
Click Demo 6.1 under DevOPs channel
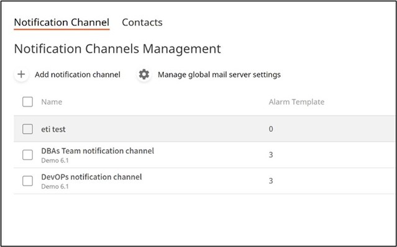pos(55,187)
